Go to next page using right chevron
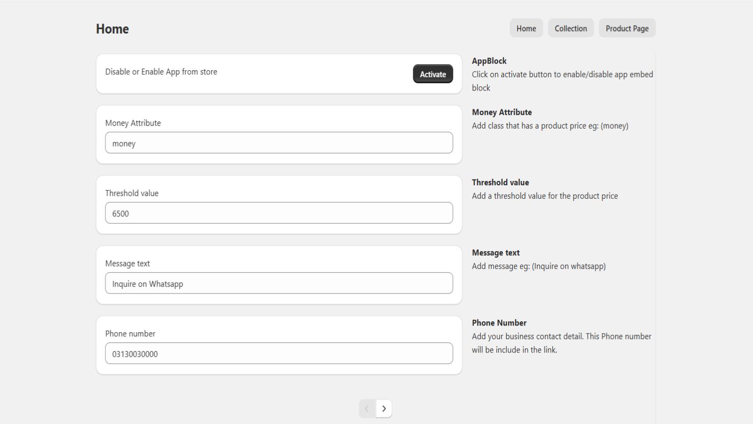Image resolution: width=753 pixels, height=424 pixels. (384, 408)
